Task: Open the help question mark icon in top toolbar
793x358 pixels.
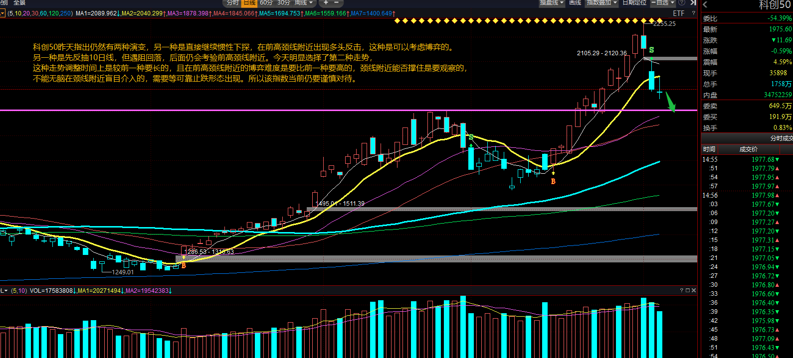Action: (x=681, y=2)
